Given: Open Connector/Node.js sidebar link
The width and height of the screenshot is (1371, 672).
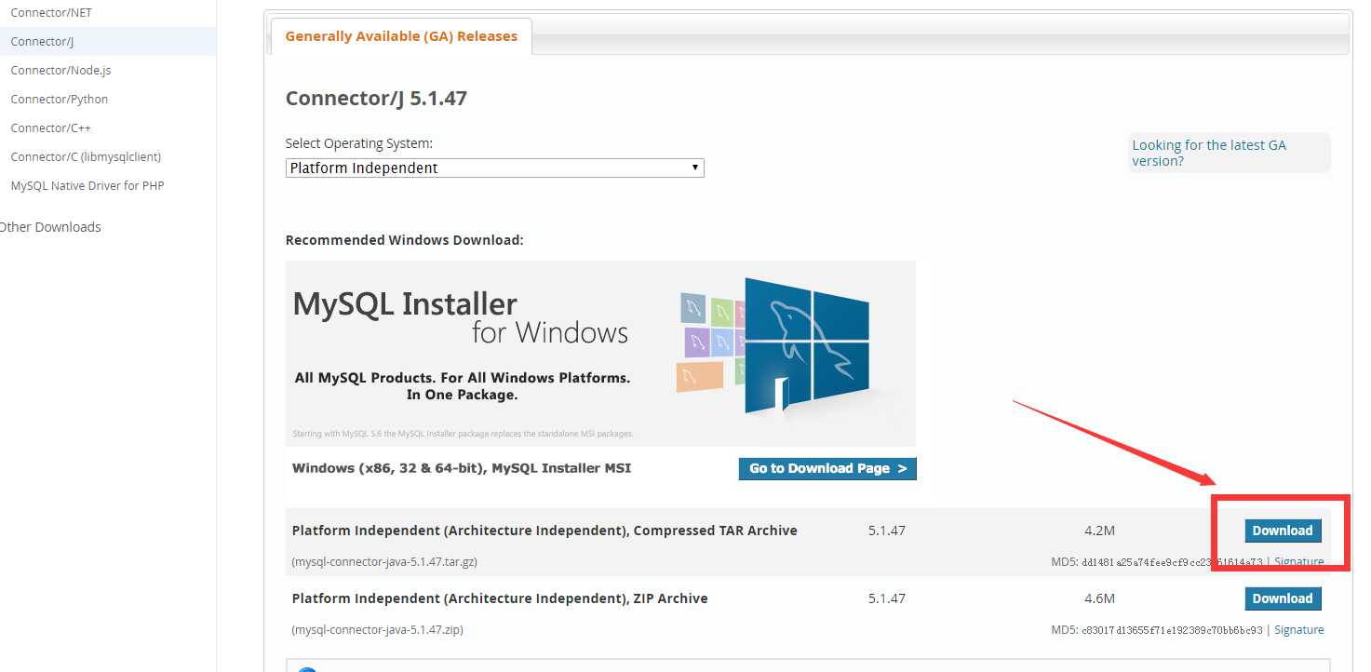Looking at the screenshot, I should pos(60,71).
